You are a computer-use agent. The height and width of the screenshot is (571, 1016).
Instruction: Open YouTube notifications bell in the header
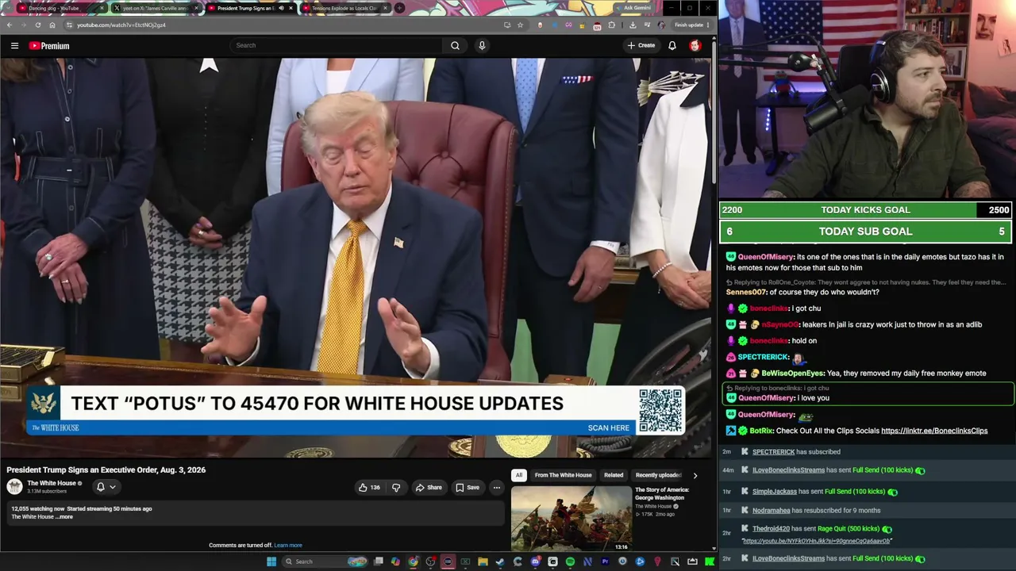pos(672,45)
